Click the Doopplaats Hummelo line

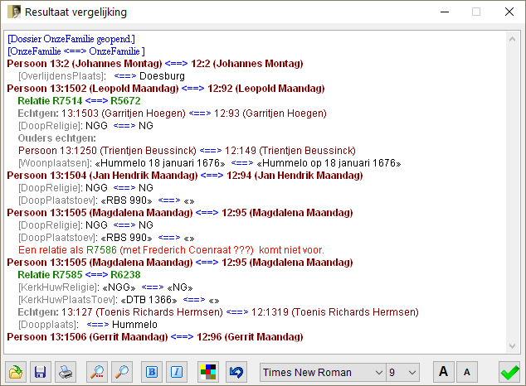click(88, 325)
